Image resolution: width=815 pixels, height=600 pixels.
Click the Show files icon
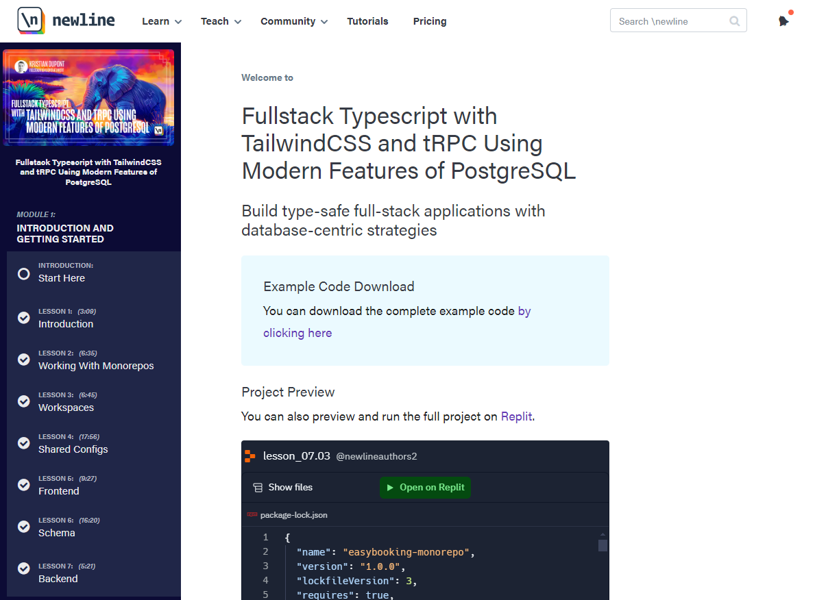point(258,487)
